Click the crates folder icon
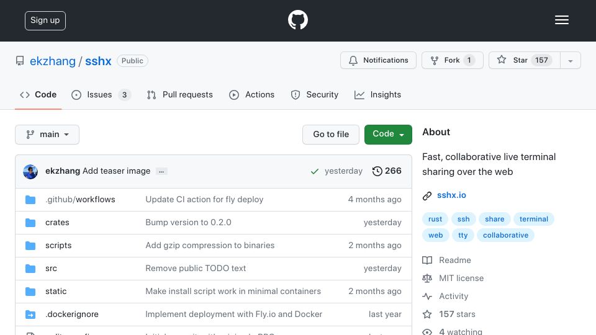 [x=30, y=223]
